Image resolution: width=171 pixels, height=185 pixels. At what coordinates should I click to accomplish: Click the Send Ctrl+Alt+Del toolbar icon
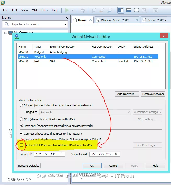[x=83, y=10]
